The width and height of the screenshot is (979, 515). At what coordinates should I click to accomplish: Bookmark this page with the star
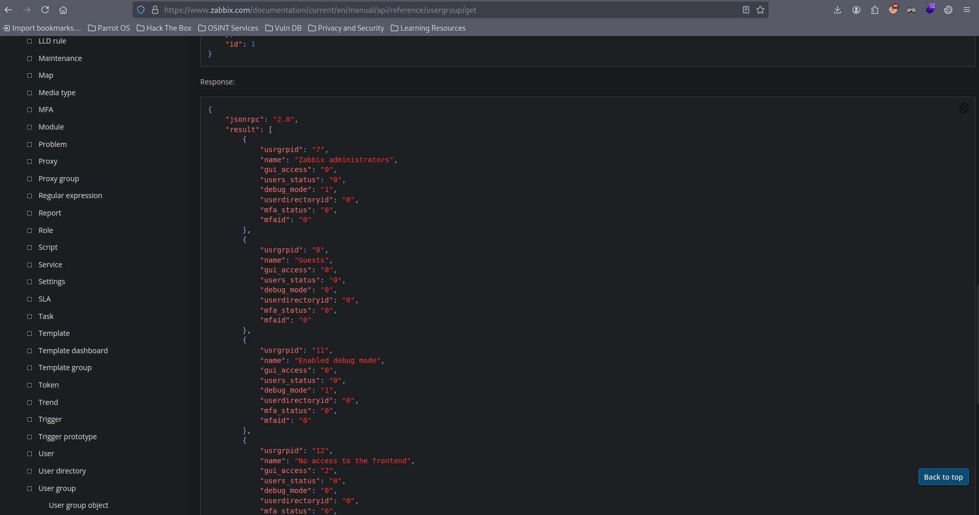click(x=760, y=10)
